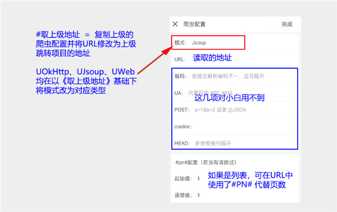Screen dimensions: 337x212
Task: Click the #取上级地址 annotation text
Action: click(86, 44)
